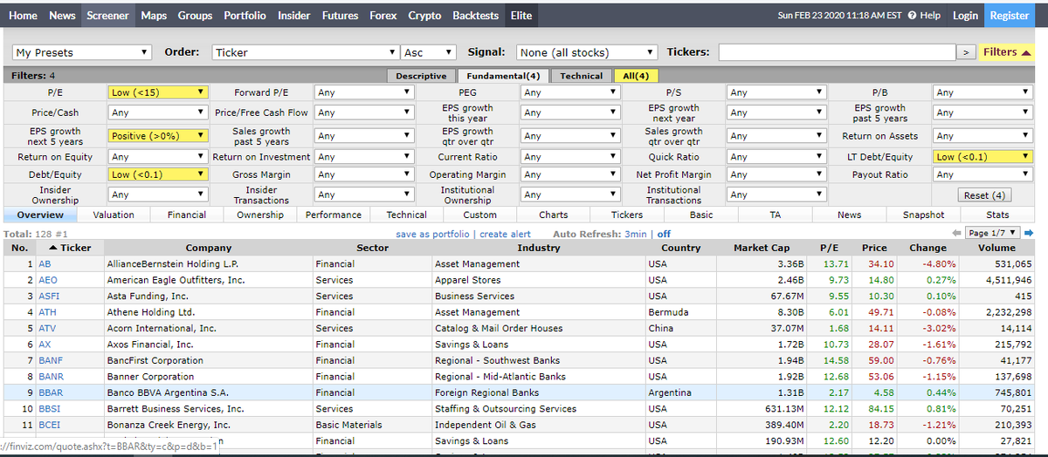Open the AEO ticker link
The image size is (1048, 457).
click(48, 280)
